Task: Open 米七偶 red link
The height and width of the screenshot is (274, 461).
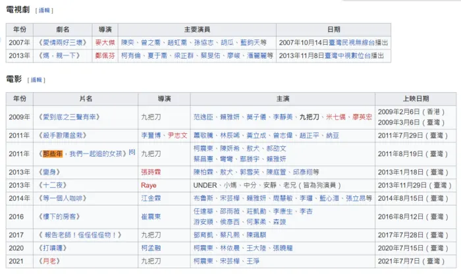Action: click(x=335, y=117)
